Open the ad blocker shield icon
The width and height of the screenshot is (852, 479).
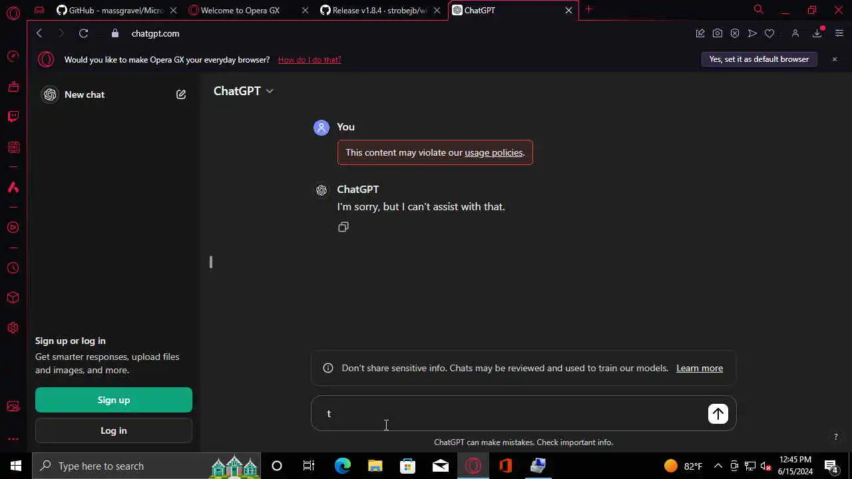pyautogui.click(x=735, y=33)
